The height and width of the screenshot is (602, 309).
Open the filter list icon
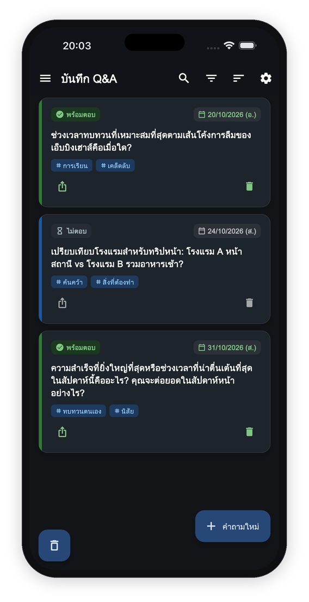click(211, 79)
